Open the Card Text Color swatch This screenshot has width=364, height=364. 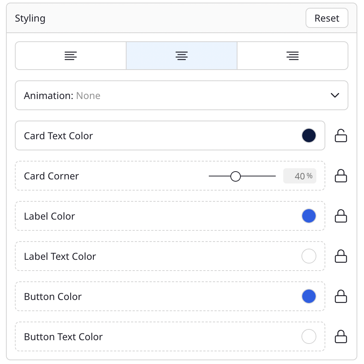[309, 135]
